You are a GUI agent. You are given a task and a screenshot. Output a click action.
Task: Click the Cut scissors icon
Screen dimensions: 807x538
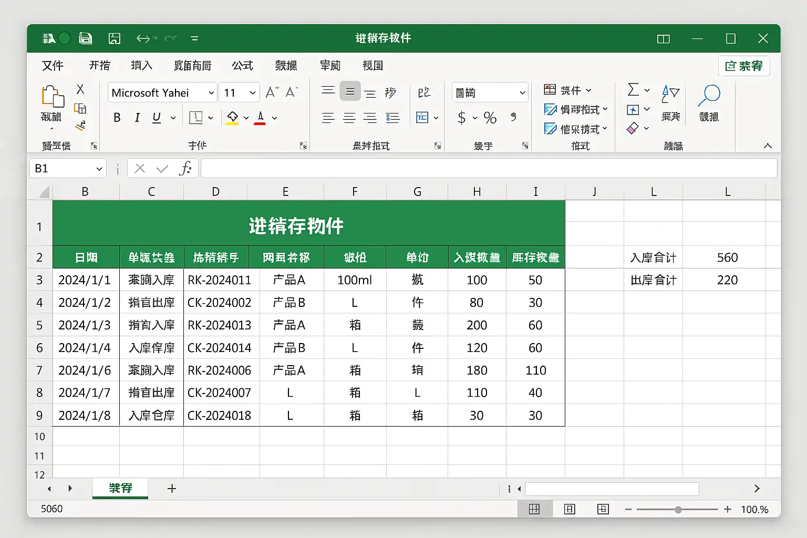[80, 89]
